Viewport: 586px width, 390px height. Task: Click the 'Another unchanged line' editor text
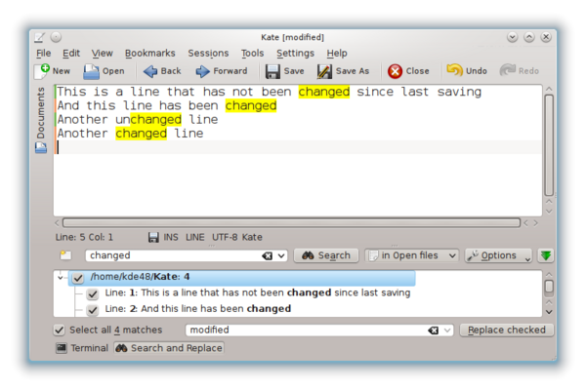click(x=138, y=119)
